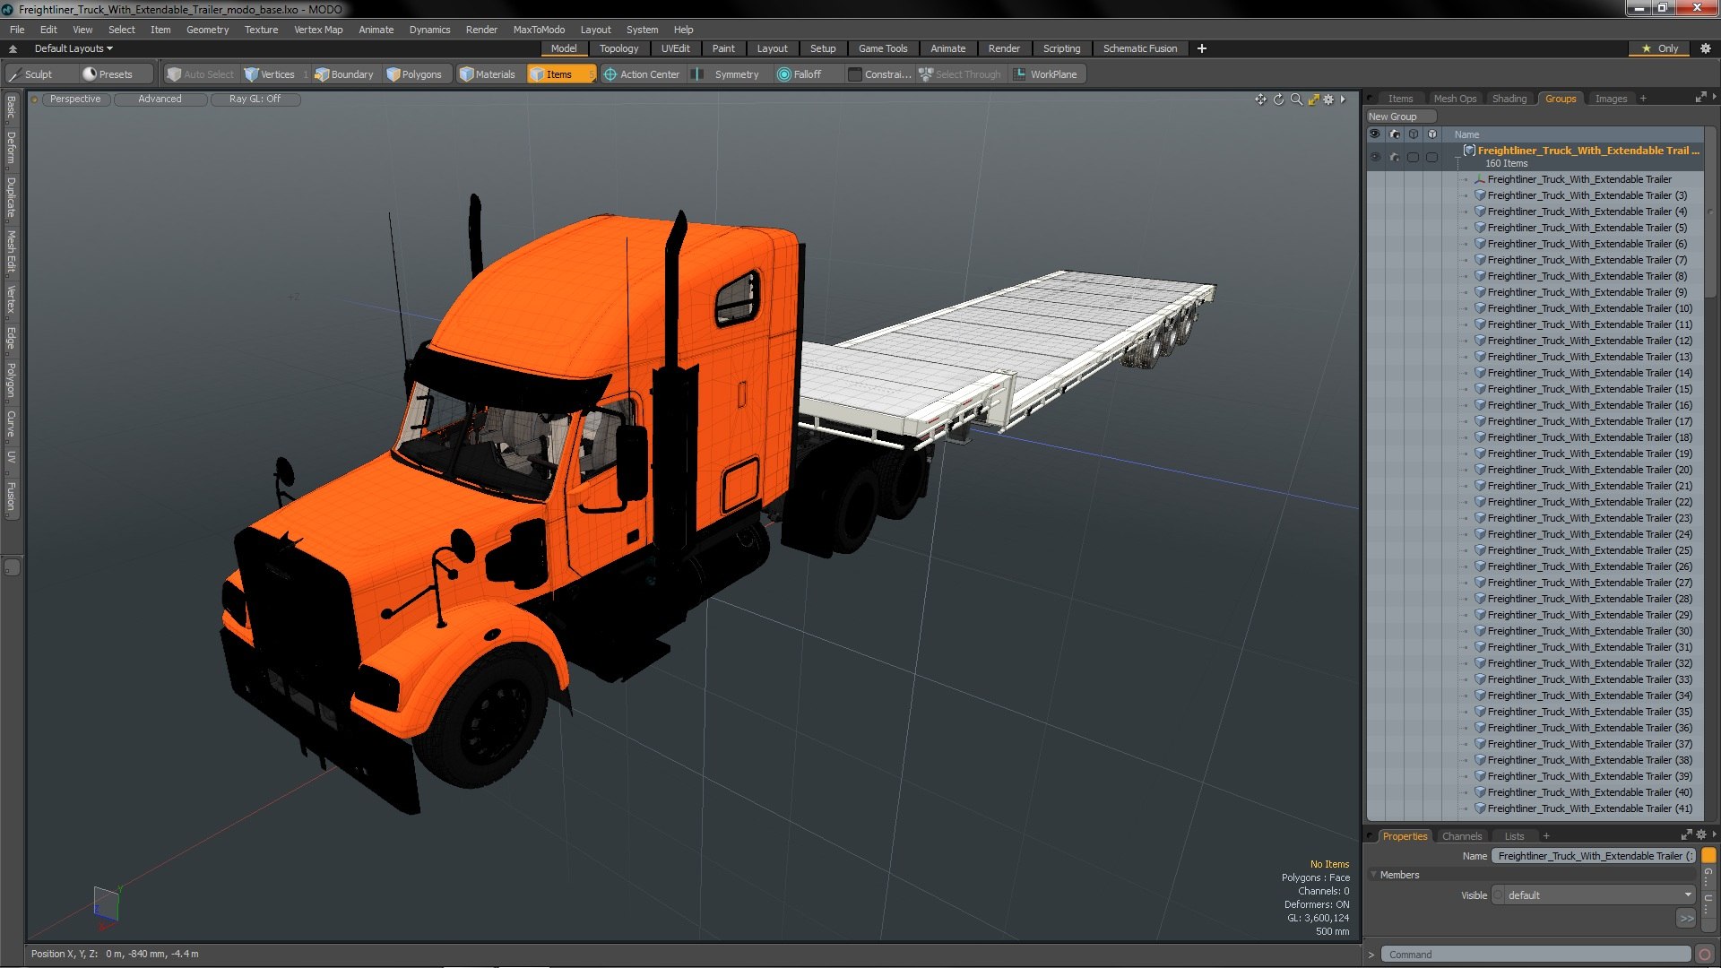Expand the Groups panel to full size
This screenshot has height=968, width=1721.
pyautogui.click(x=1700, y=98)
